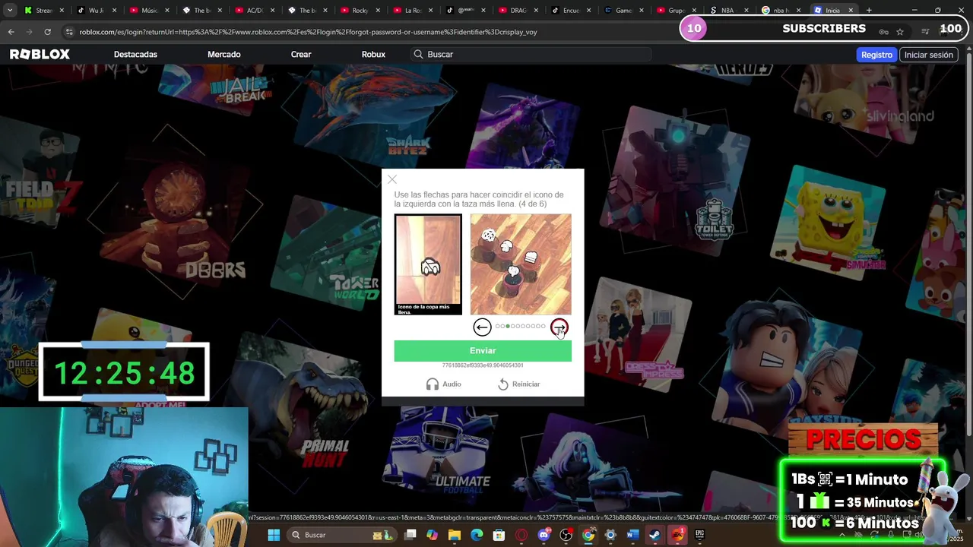Open Opera browser from the taskbar
The image size is (973, 547).
click(521, 535)
